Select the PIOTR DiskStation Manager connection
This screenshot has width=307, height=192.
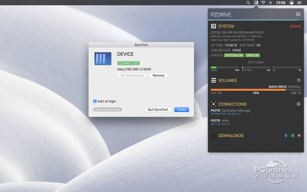click(231, 112)
